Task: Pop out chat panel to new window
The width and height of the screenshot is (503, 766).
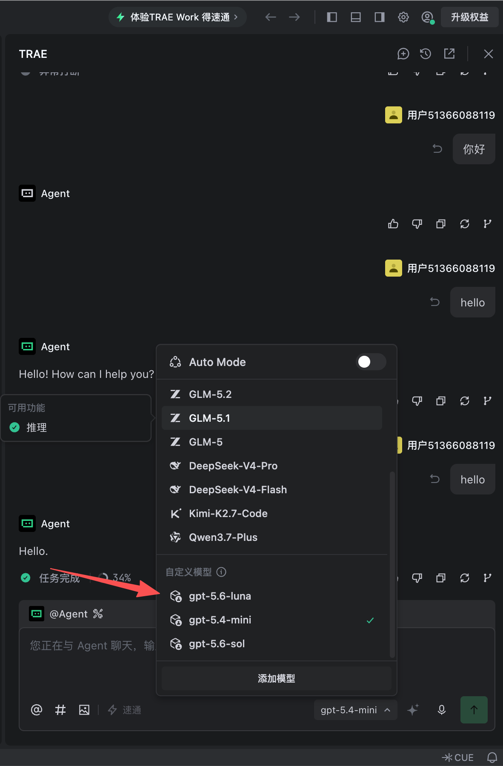Action: 449,54
